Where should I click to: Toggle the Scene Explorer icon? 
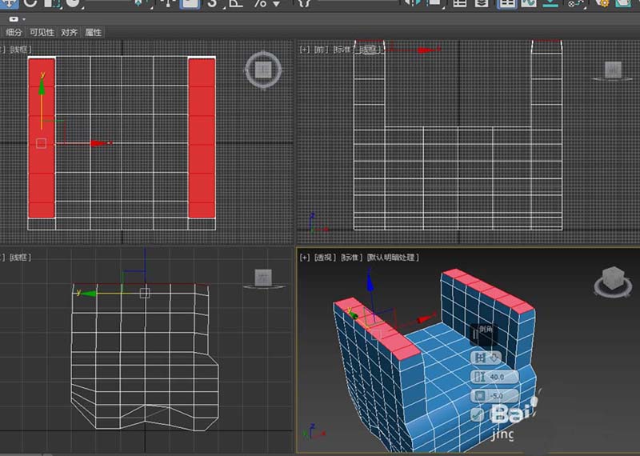460,3
